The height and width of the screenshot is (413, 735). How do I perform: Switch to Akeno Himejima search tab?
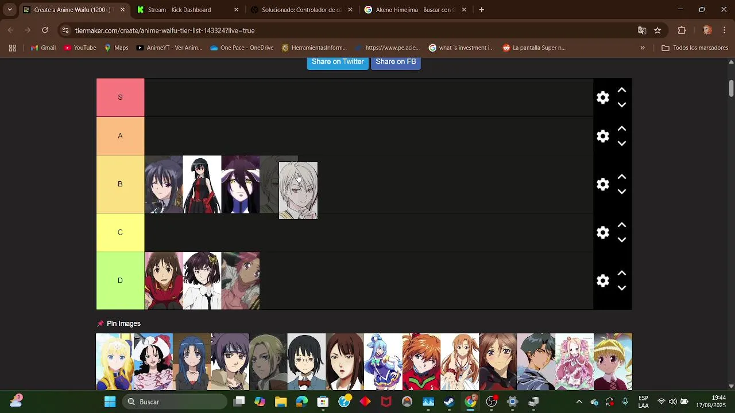click(415, 10)
